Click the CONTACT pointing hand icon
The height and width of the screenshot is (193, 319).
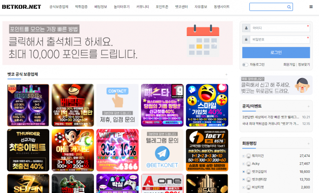[117, 100]
